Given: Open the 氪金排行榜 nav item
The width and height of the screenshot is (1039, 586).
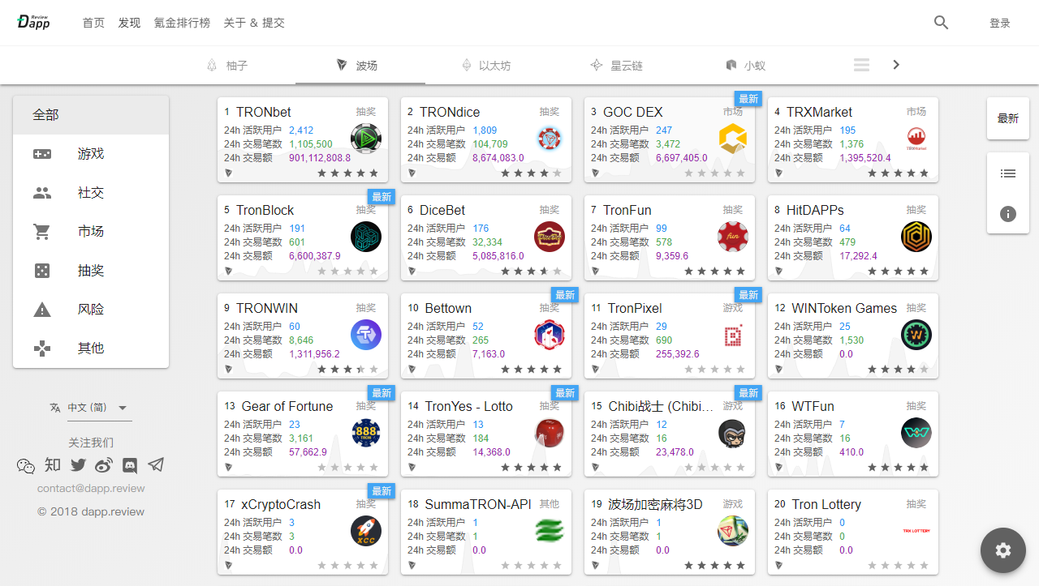Looking at the screenshot, I should (x=183, y=23).
